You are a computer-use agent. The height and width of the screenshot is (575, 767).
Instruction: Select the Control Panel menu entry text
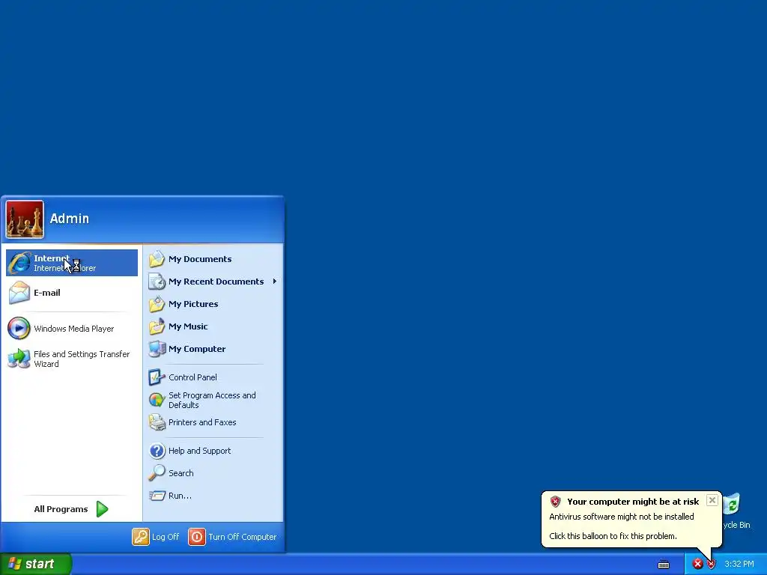192,377
